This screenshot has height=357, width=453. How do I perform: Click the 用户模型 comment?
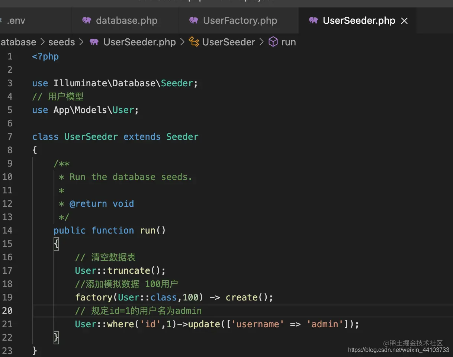click(x=58, y=97)
